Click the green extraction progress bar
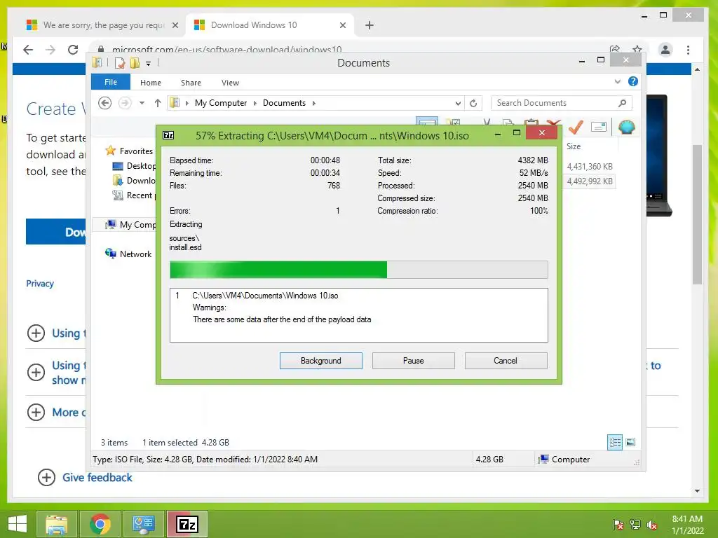 358,270
